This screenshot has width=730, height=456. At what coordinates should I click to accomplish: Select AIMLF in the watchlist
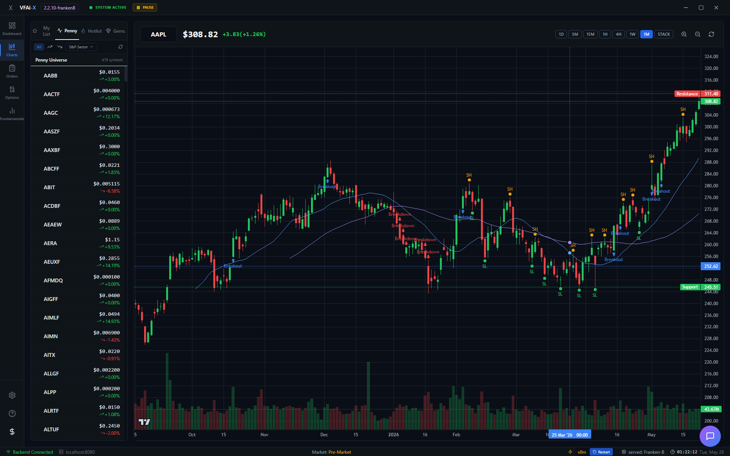78,318
